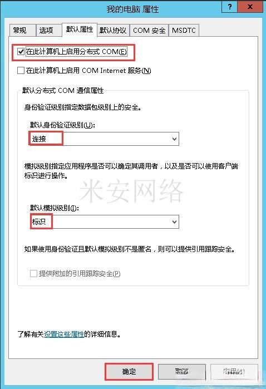Screen dimensions: 266x389
Task: Open the 默认模拟级别 dropdown arrow
Action: pos(174,221)
